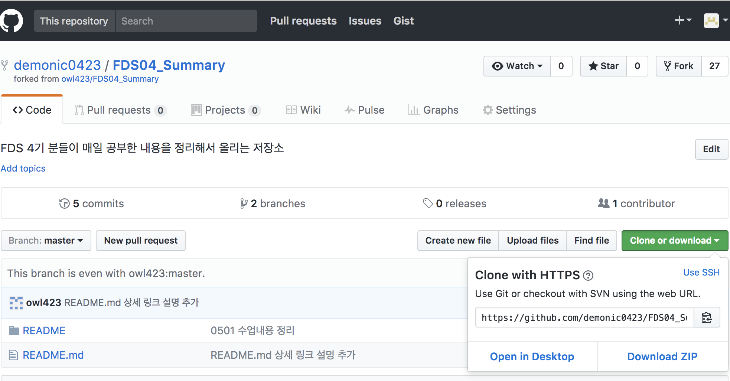Fork this repository

click(x=679, y=66)
